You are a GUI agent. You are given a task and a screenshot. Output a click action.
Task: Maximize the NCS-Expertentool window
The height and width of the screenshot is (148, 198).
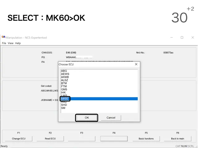[182, 37]
